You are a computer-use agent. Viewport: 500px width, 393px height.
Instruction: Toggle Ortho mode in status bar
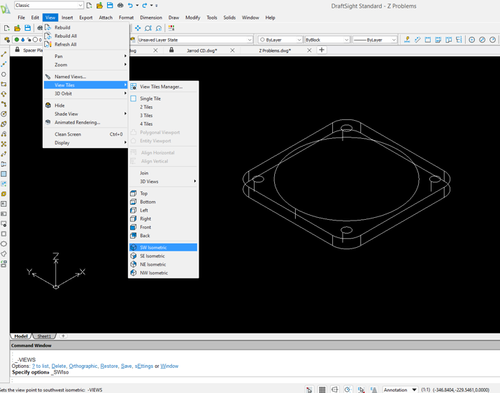335,390
